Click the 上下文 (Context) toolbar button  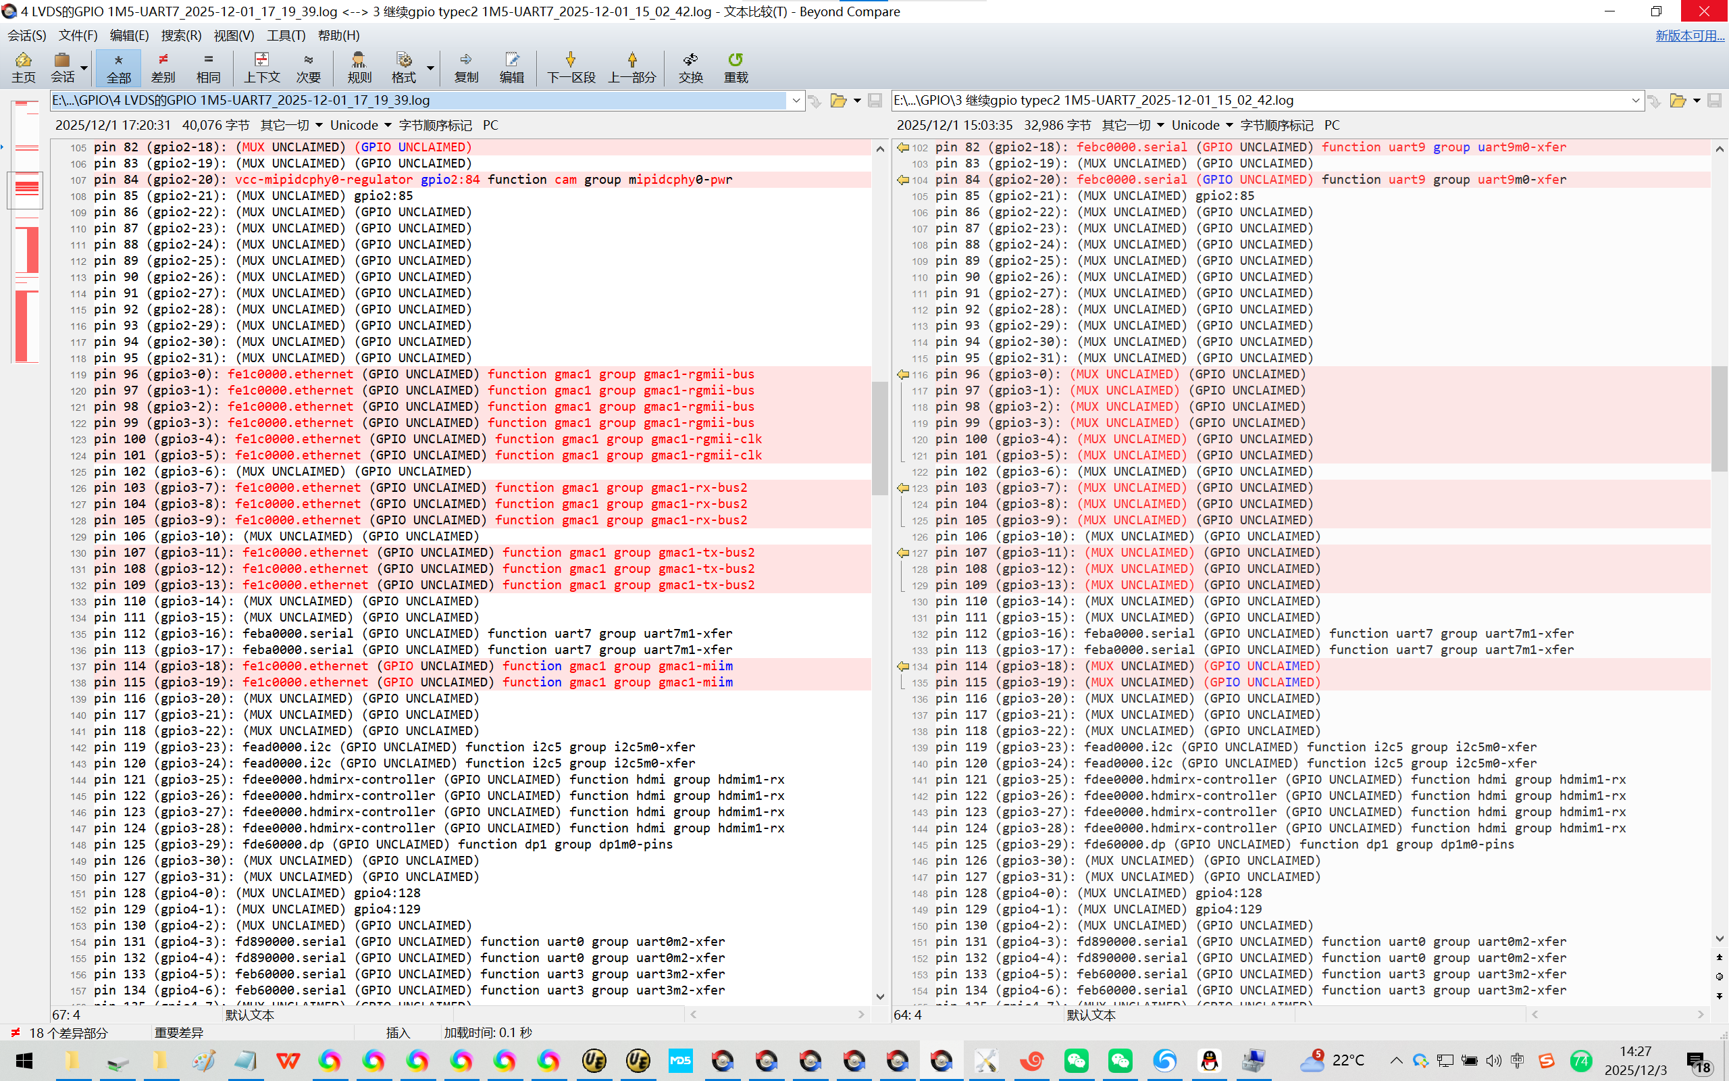tap(261, 67)
